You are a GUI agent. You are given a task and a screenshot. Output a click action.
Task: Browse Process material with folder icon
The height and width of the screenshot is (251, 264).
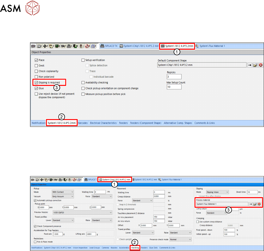pyautogui.click(x=255, y=204)
